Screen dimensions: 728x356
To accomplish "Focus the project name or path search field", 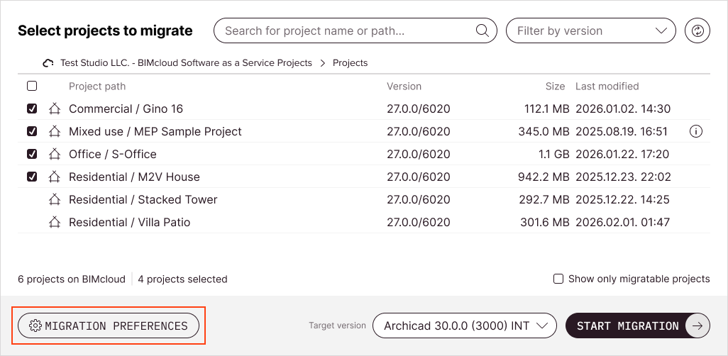I will pos(355,31).
